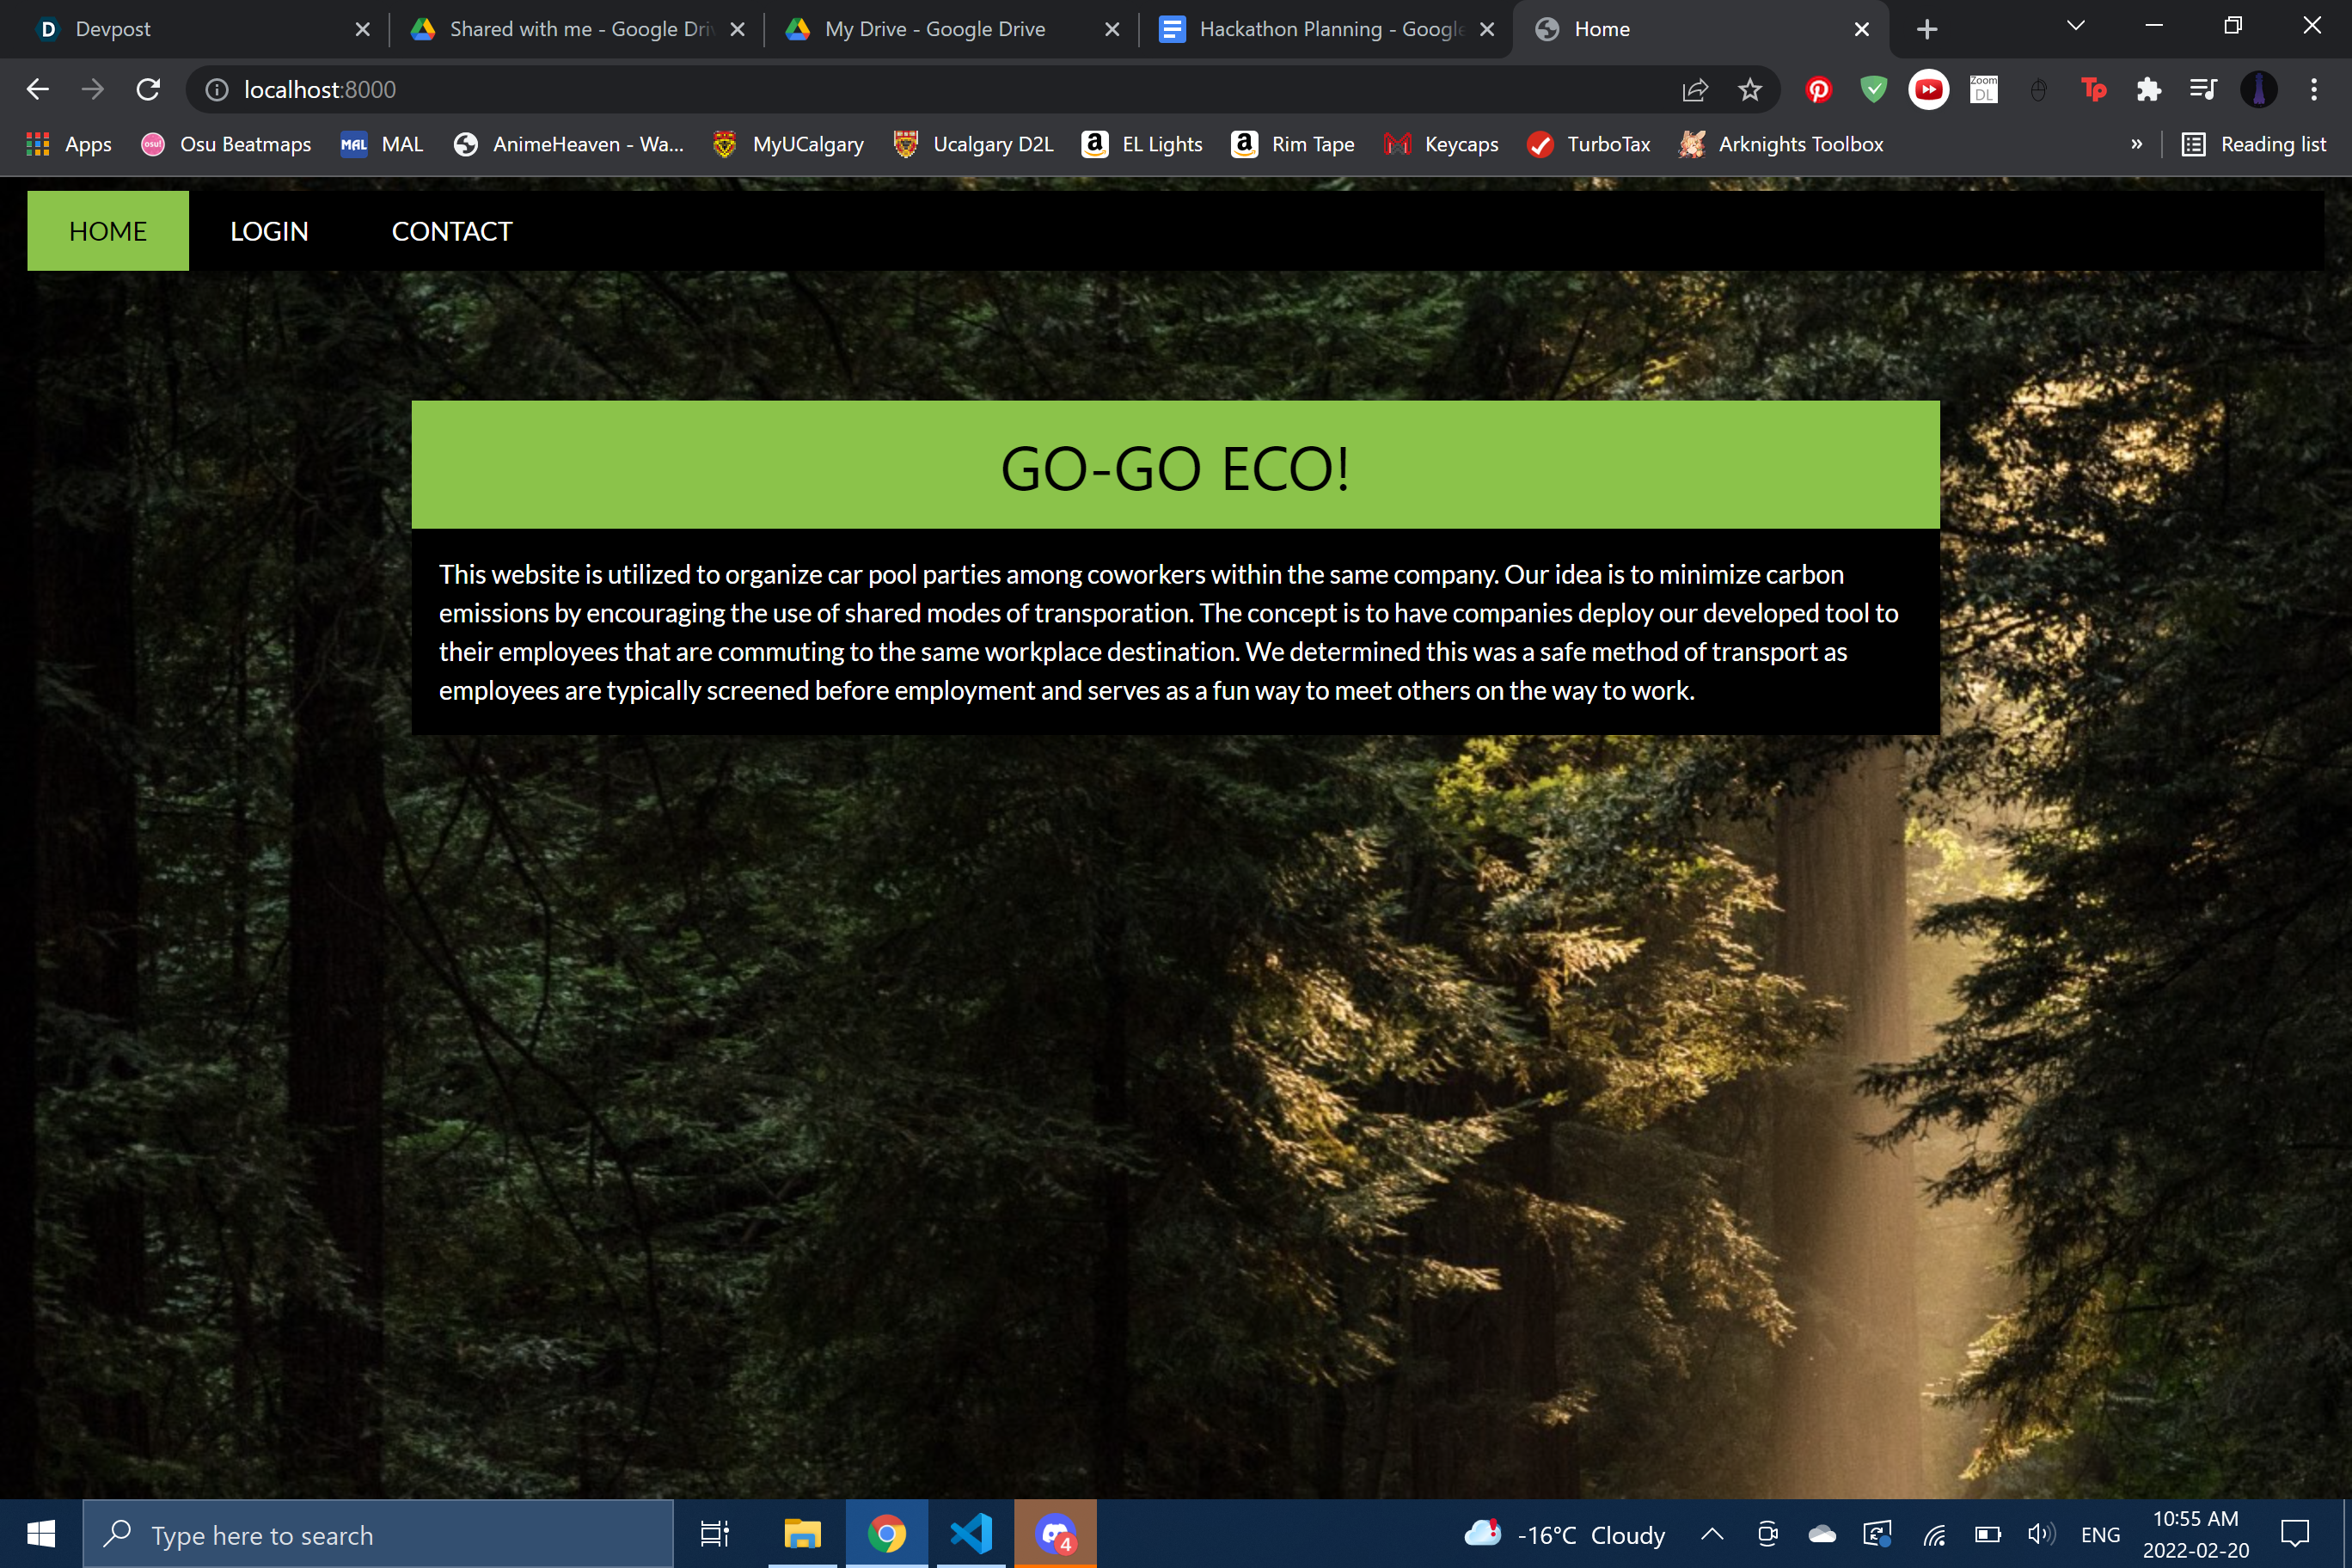Click the volume icon in system tray
This screenshot has width=2352, height=1568.
2040,1534
